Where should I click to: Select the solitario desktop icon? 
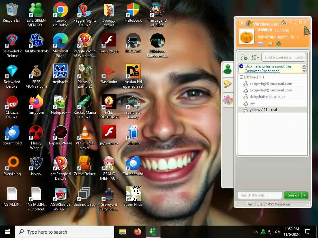133,135
